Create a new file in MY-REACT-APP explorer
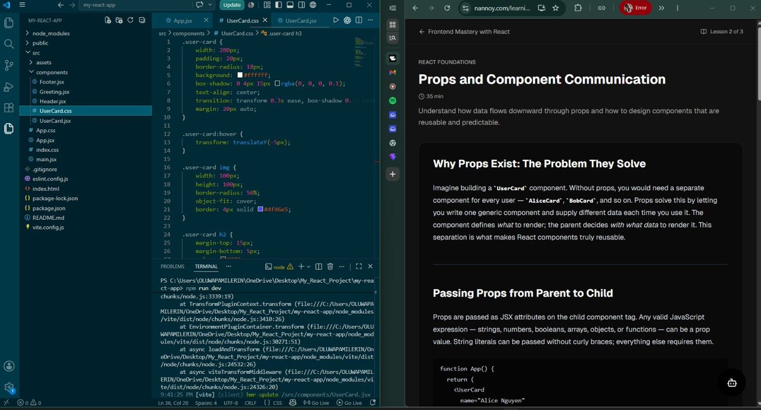The width and height of the screenshot is (761, 410). pos(108,20)
